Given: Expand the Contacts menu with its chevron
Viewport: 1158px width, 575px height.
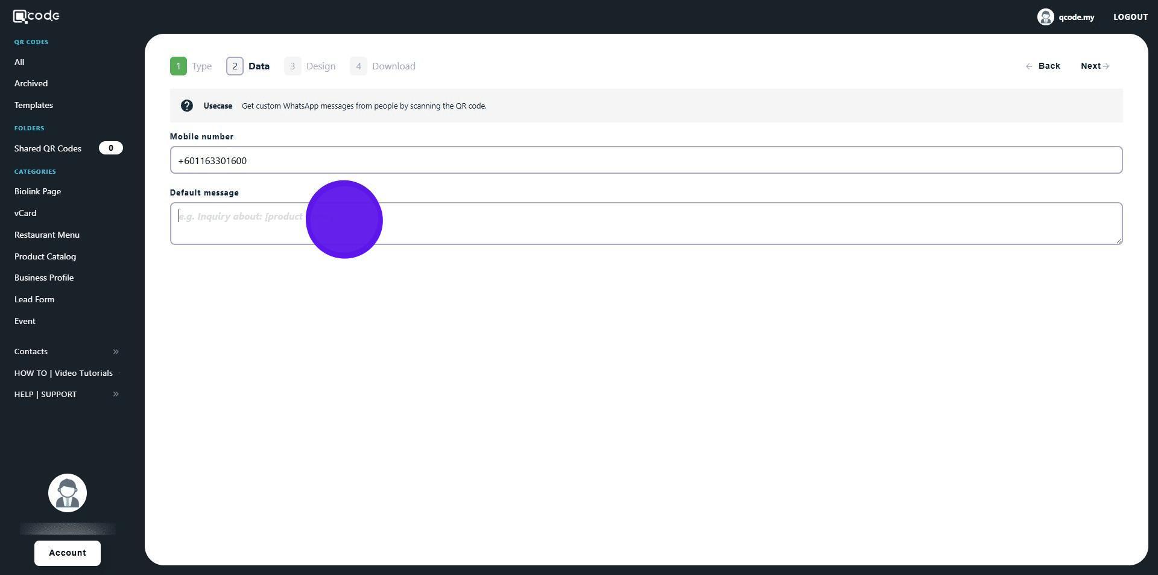Looking at the screenshot, I should pyautogui.click(x=116, y=351).
